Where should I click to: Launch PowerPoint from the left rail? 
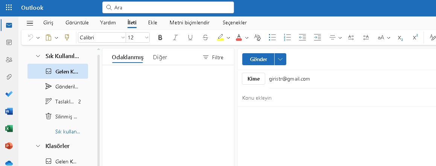click(x=9, y=146)
